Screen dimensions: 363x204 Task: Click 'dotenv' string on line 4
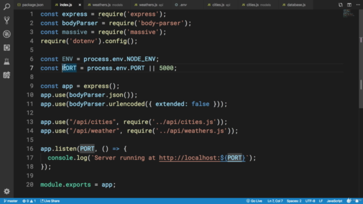coord(83,41)
